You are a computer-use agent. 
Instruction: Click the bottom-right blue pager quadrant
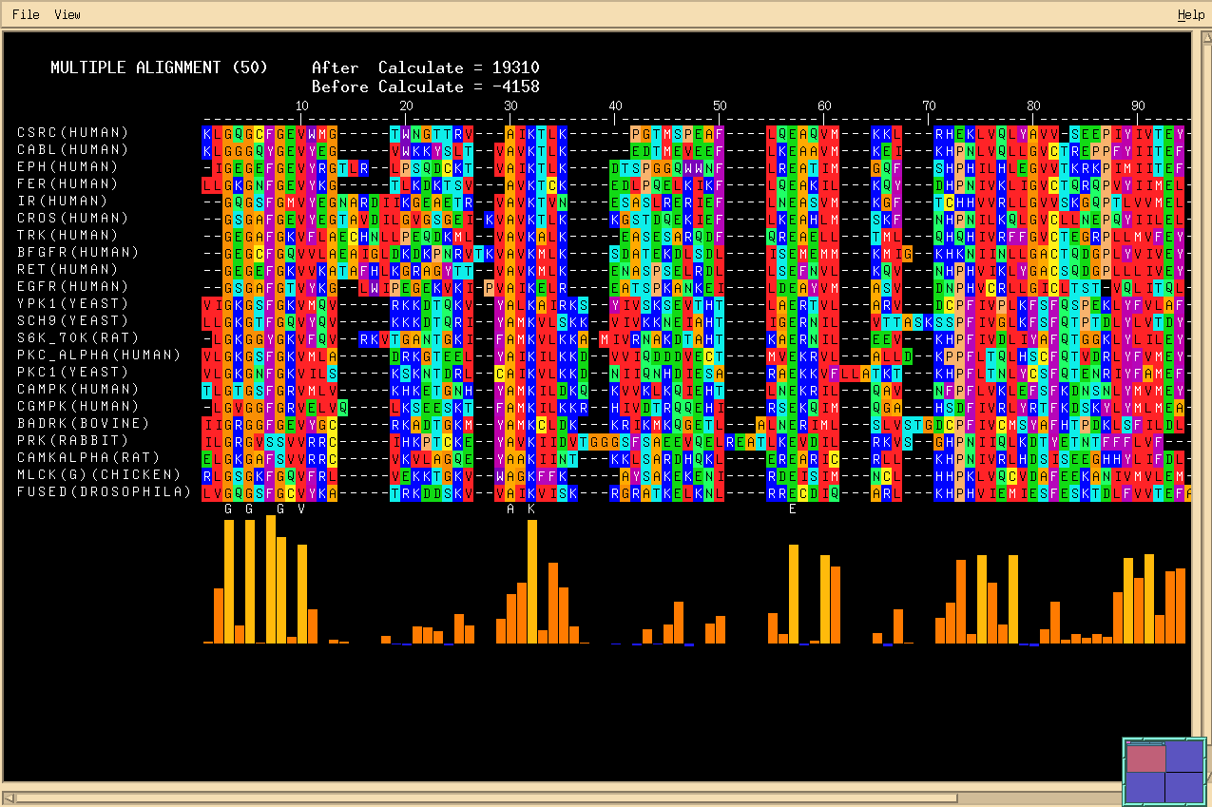coord(1184,786)
